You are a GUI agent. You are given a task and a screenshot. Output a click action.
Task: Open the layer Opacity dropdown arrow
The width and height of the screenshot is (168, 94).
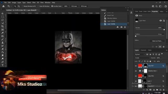(x=161, y=58)
